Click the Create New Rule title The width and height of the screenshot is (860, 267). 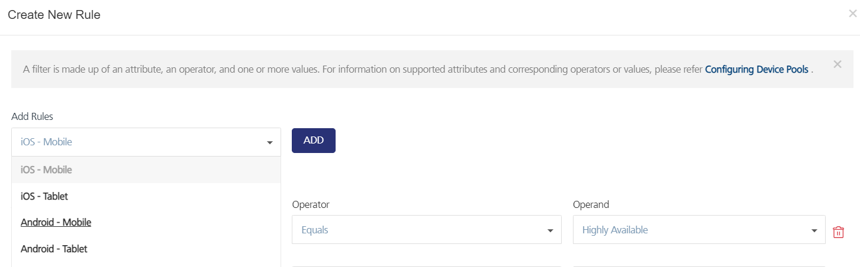click(x=54, y=15)
